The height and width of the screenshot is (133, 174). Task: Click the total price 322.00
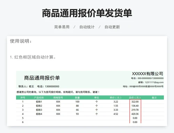pyautogui.click(x=135, y=102)
